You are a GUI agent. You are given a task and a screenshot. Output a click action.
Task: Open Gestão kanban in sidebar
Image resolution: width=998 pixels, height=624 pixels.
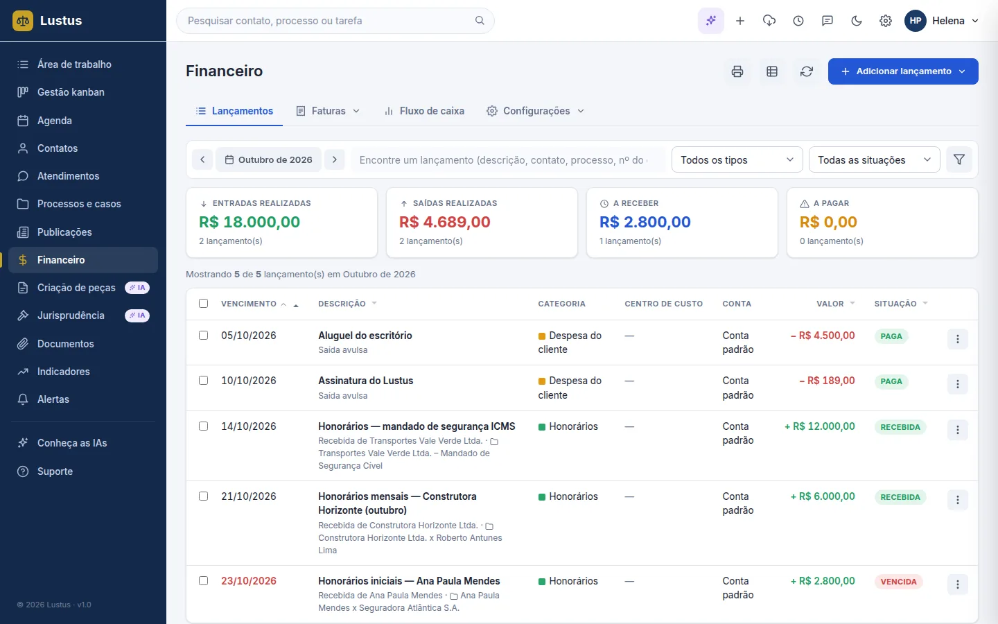tap(83, 92)
